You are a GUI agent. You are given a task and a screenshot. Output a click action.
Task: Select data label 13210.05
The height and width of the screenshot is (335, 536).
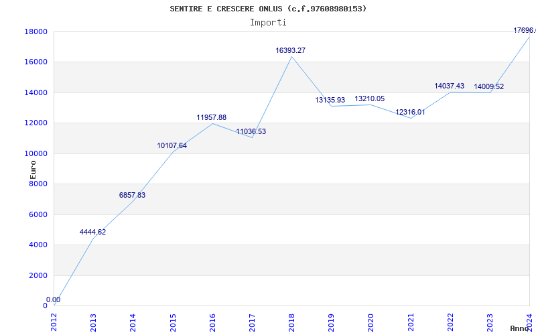pyautogui.click(x=370, y=98)
